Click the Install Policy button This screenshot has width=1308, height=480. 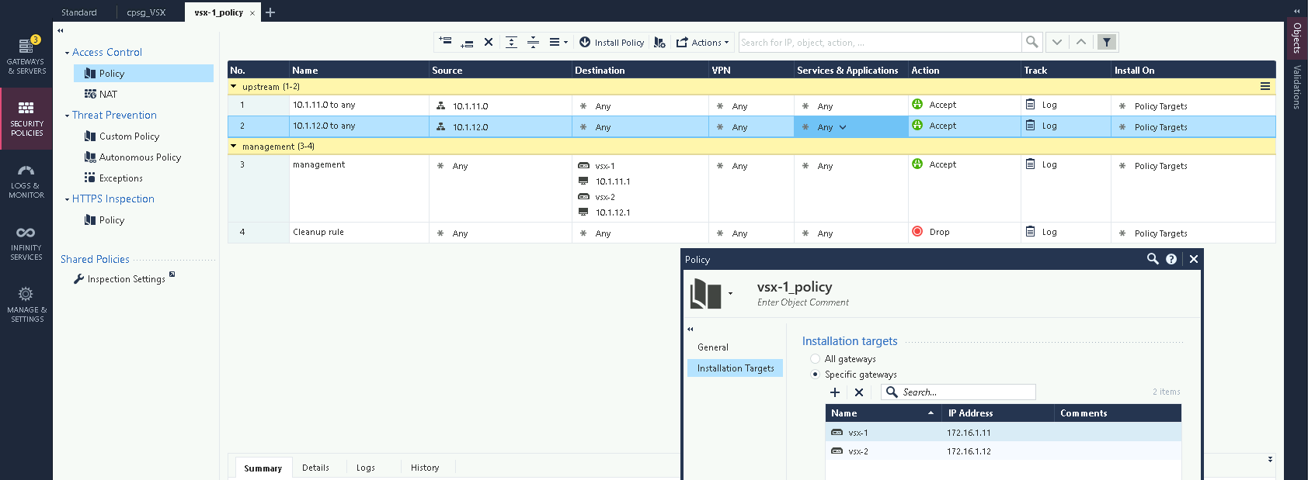click(612, 43)
